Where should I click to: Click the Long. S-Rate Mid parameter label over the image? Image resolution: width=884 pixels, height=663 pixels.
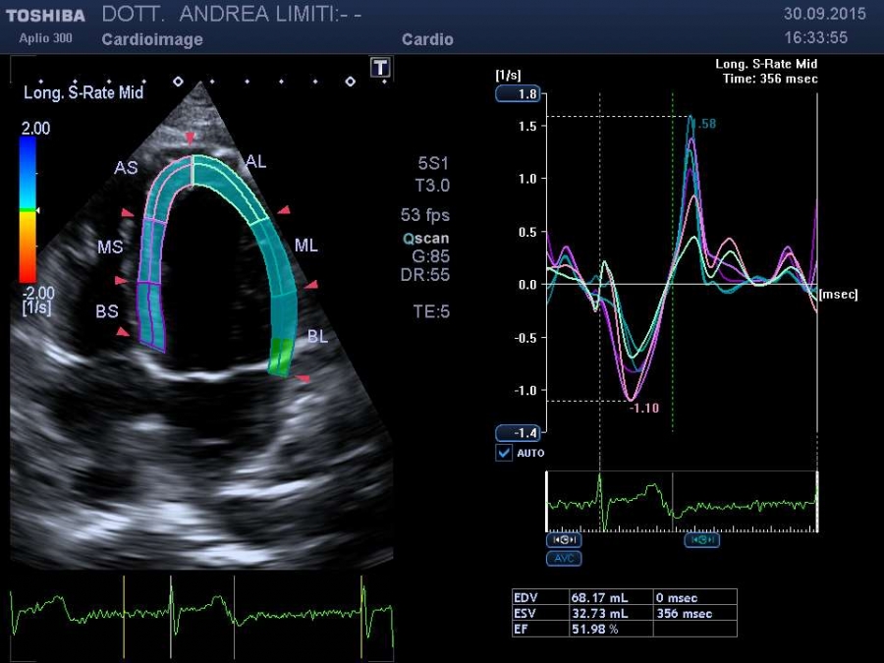[x=83, y=92]
